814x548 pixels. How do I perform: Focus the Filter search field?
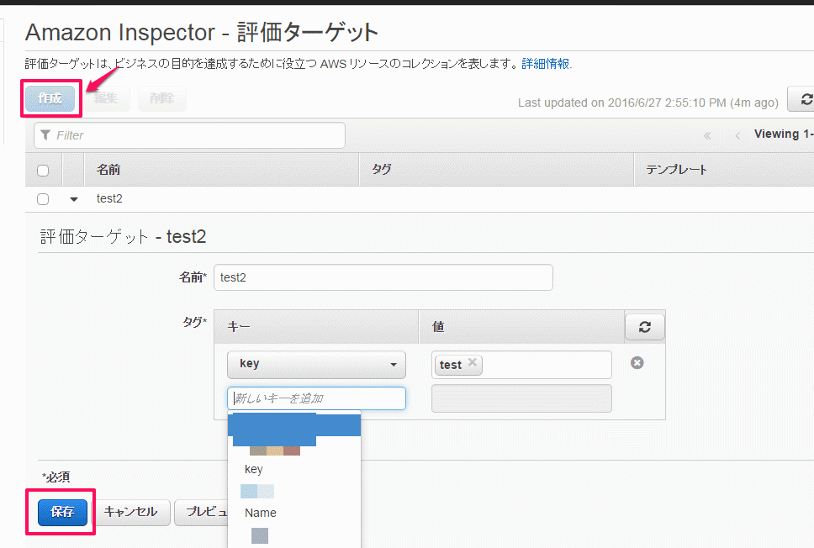coord(189,135)
